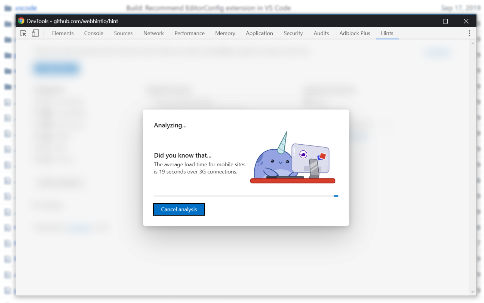The height and width of the screenshot is (303, 484).
Task: Click the scrollbar down arrow
Action: click(473, 292)
